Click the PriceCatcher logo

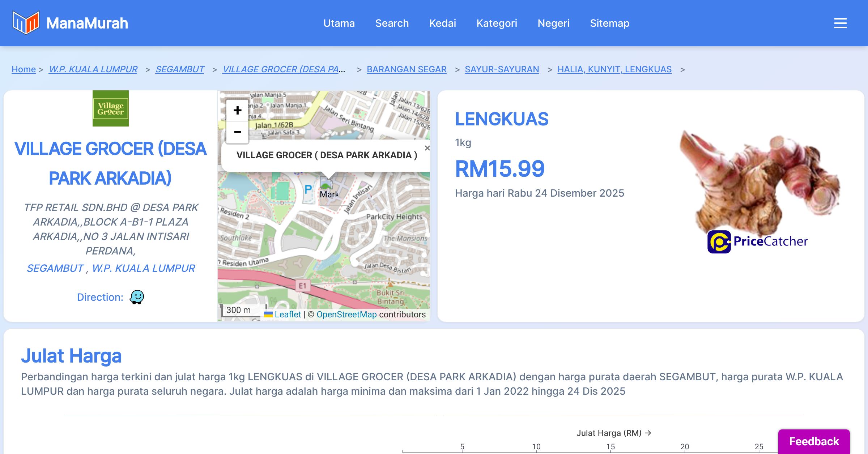[757, 241]
